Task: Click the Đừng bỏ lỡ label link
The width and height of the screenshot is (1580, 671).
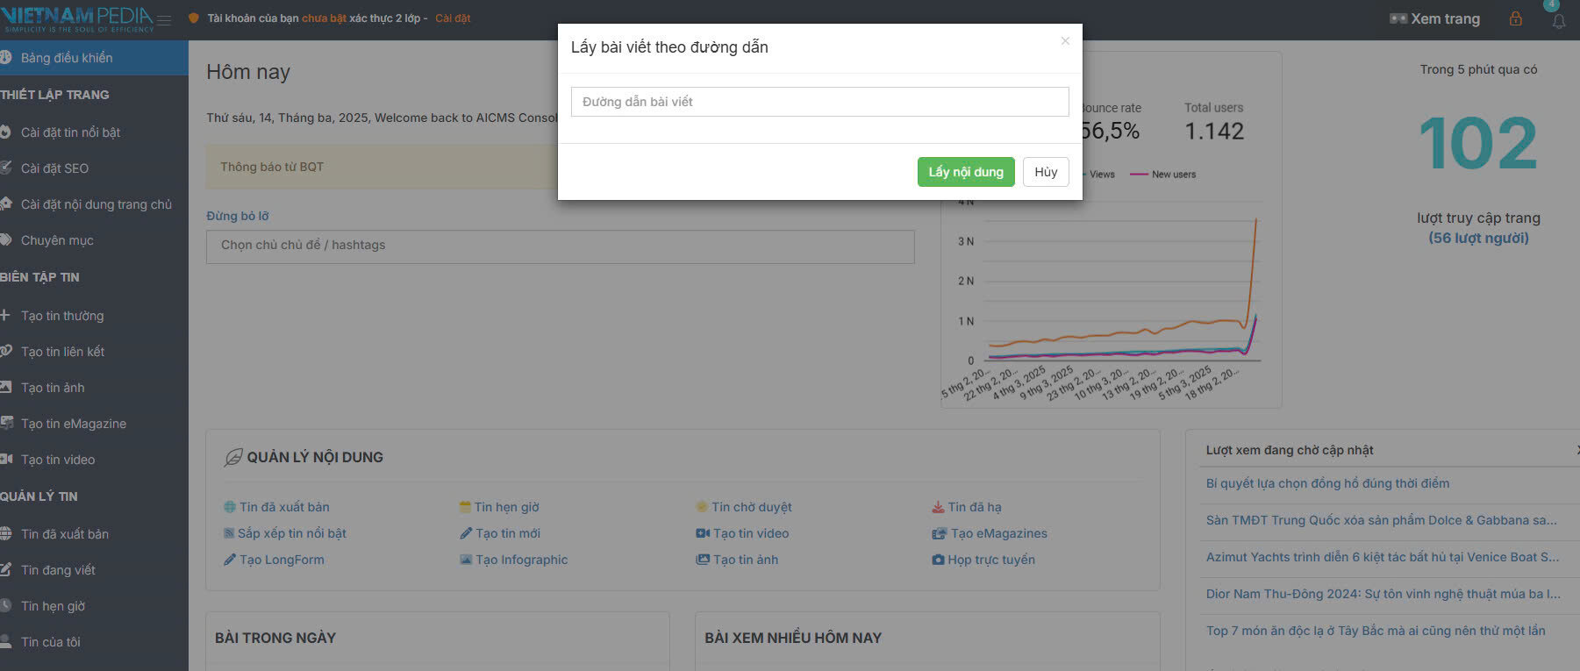Action: [238, 216]
